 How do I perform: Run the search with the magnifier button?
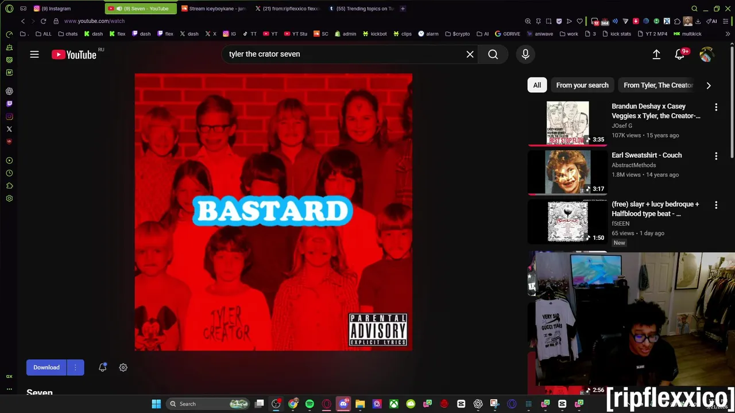[493, 54]
